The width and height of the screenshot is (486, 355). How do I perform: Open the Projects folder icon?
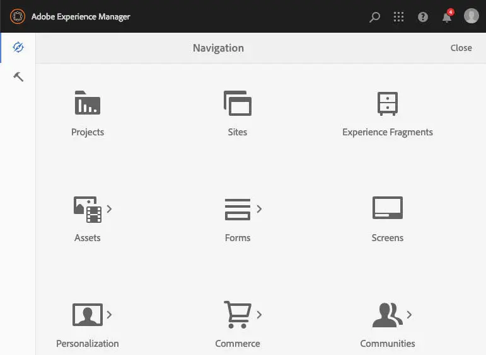(88, 103)
